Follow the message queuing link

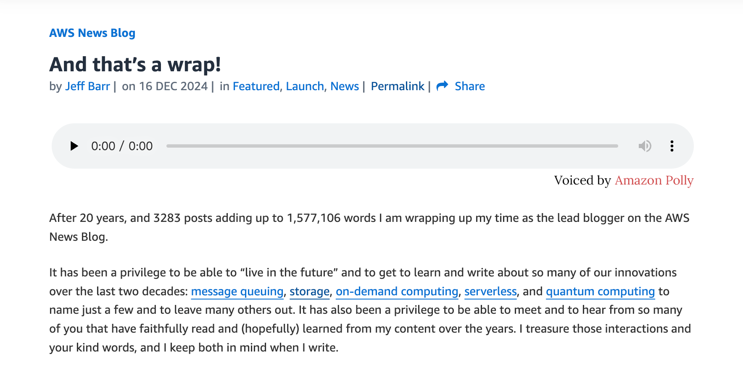tap(237, 291)
